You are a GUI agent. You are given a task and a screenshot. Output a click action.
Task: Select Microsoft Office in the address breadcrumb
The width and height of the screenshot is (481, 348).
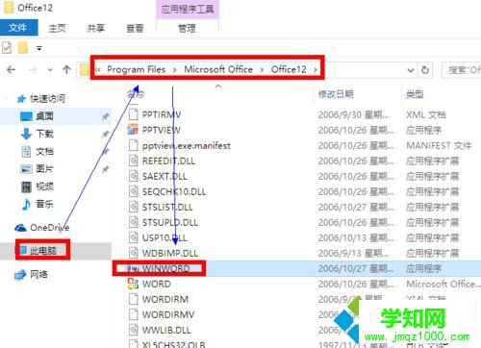[218, 69]
